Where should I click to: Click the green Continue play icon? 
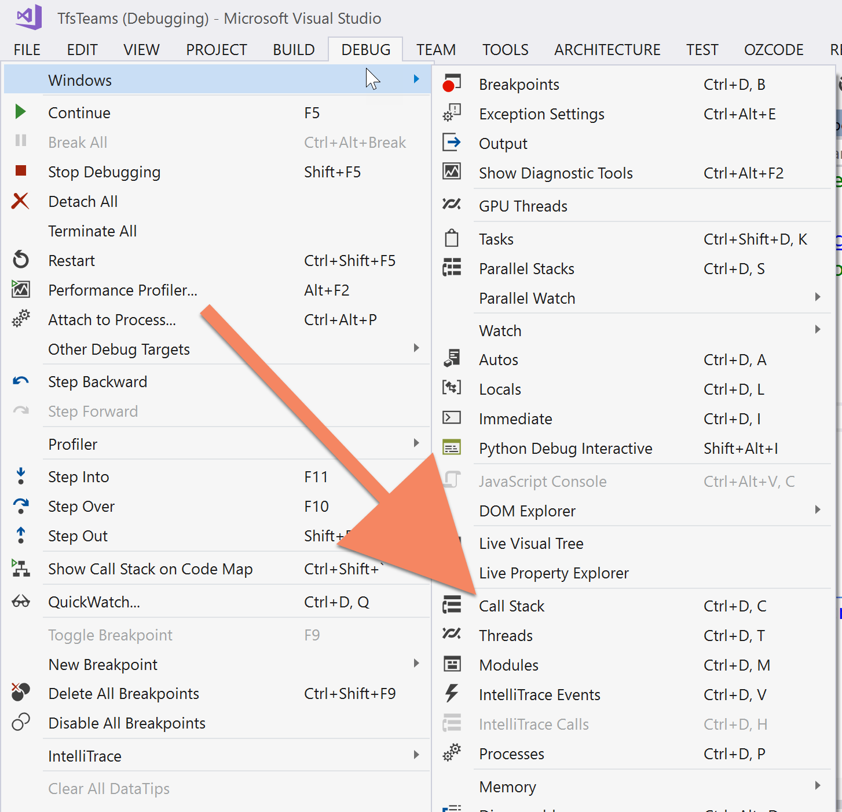pyautogui.click(x=20, y=112)
